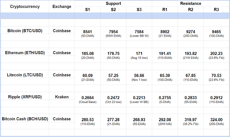The image size is (230, 137).
Task: Select Ethereum R2 value 193.82
Action: (x=190, y=53)
